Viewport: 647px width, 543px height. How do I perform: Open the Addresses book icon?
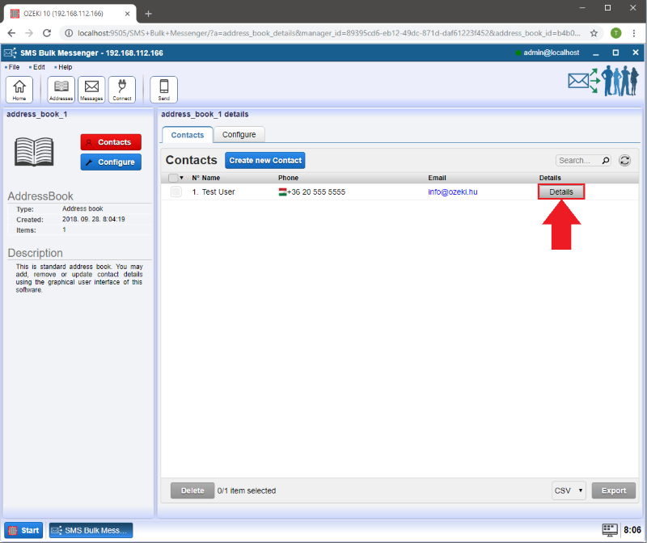[x=61, y=89]
